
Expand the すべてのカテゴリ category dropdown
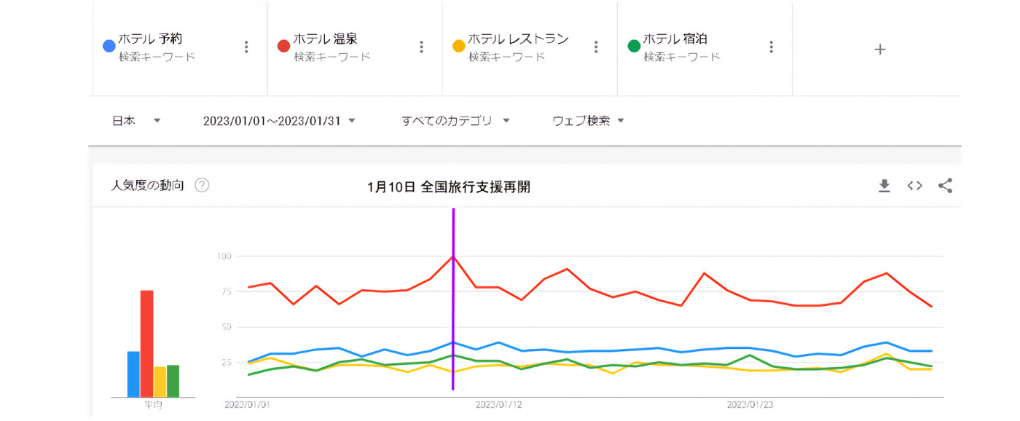point(455,121)
